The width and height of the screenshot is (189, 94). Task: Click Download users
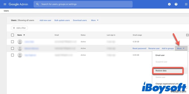coord(80,20)
